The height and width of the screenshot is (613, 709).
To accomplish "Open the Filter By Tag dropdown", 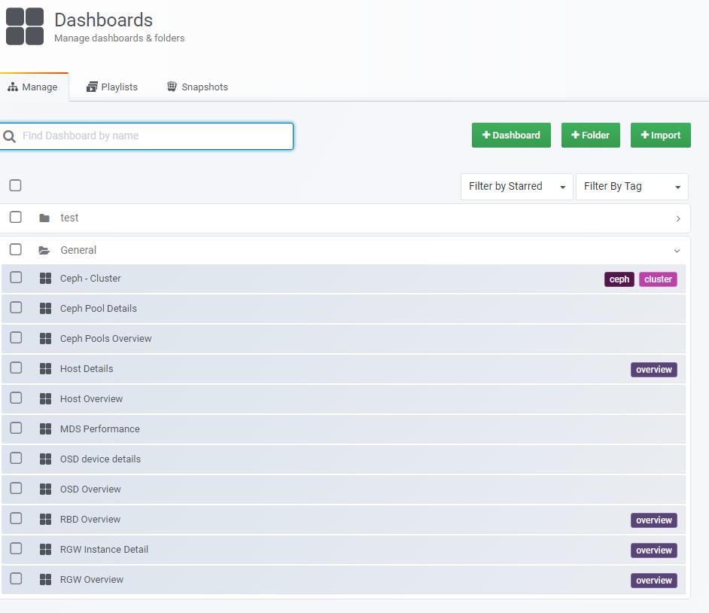I will (x=631, y=186).
